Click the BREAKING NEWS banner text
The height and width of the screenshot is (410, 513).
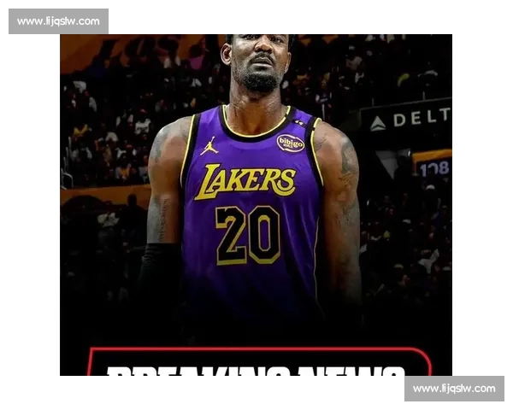pos(256,370)
